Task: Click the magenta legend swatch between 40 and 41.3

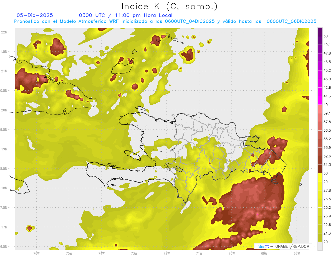Action: 320,100
